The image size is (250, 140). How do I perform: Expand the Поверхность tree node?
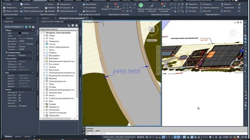coord(44,41)
